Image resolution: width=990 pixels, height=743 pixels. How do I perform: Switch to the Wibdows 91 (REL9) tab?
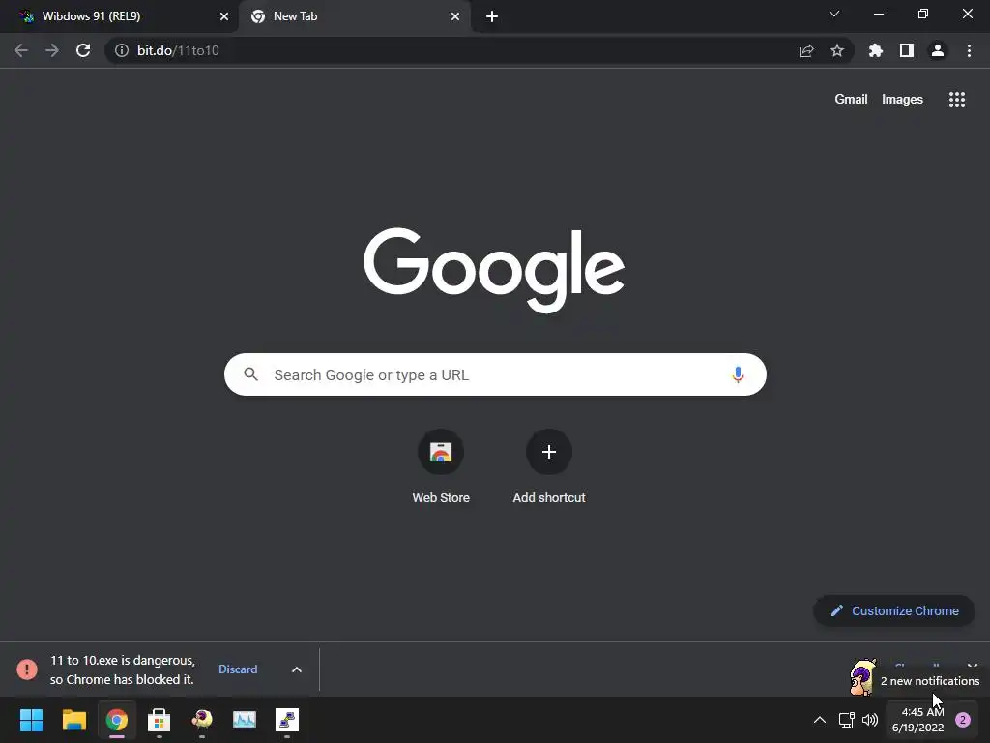[117, 16]
